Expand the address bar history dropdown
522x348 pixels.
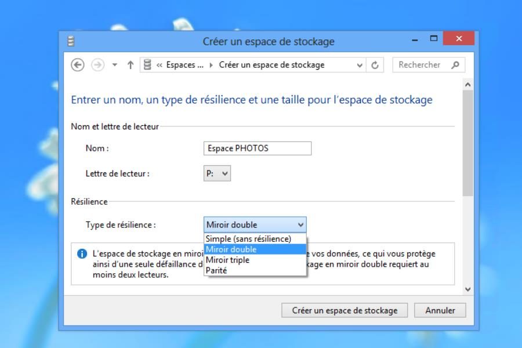pos(361,65)
